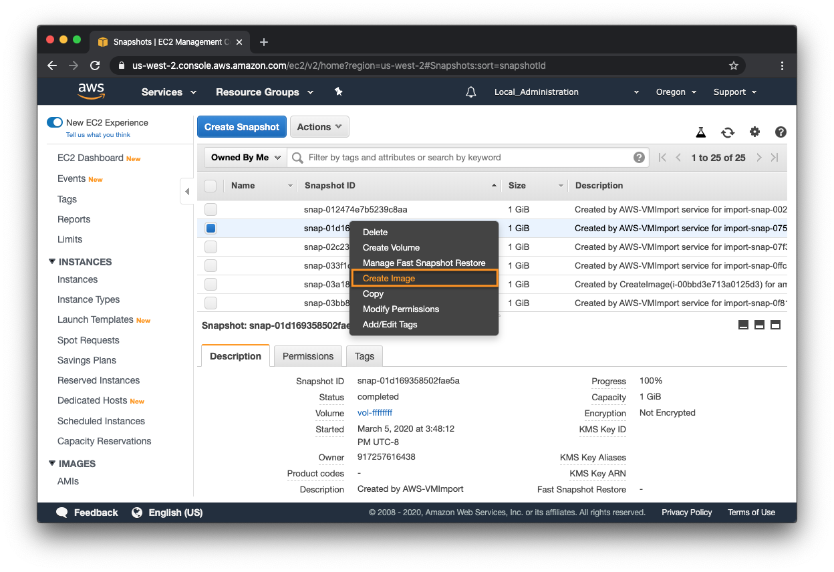Screen dimensions: 834x572
Task: Refresh the snapshots list
Action: (728, 132)
